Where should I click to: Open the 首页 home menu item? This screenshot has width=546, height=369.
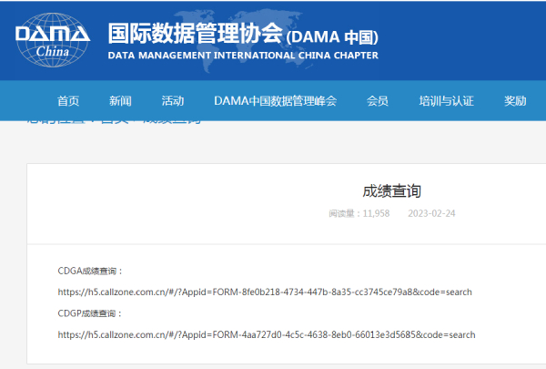click(68, 101)
